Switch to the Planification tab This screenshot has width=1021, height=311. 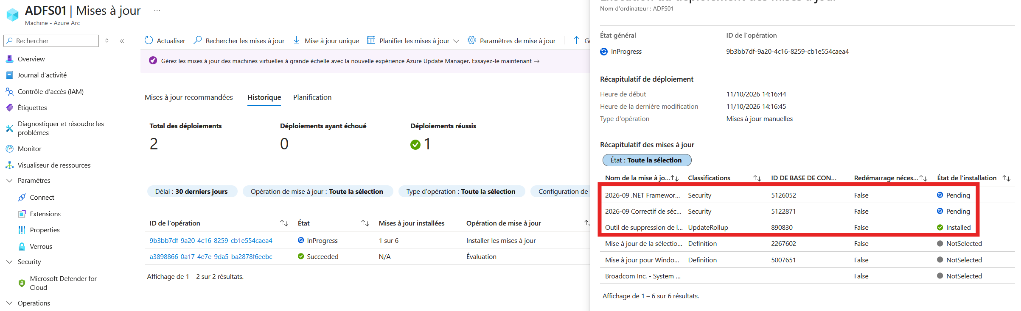pyautogui.click(x=312, y=97)
